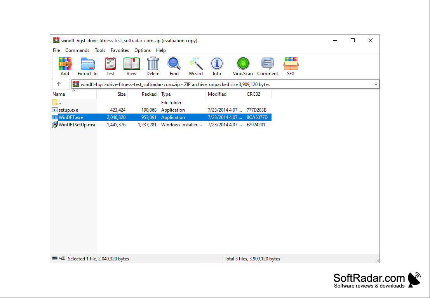This screenshot has width=430, height=298.
Task: Open the File menu
Action: 56,50
